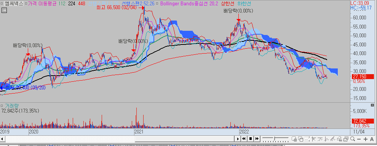Click the red 72,842 volume tag
Image resolution: width=377 pixels, height=146 pixels.
[363, 121]
